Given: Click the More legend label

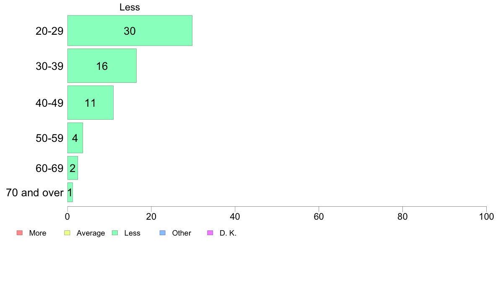Looking at the screenshot, I should click(37, 233).
